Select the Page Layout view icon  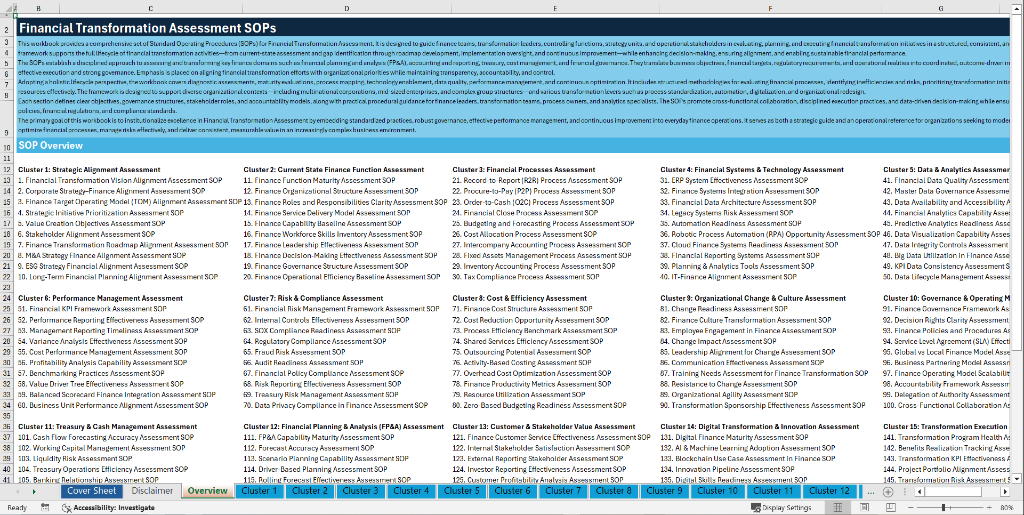(x=864, y=508)
